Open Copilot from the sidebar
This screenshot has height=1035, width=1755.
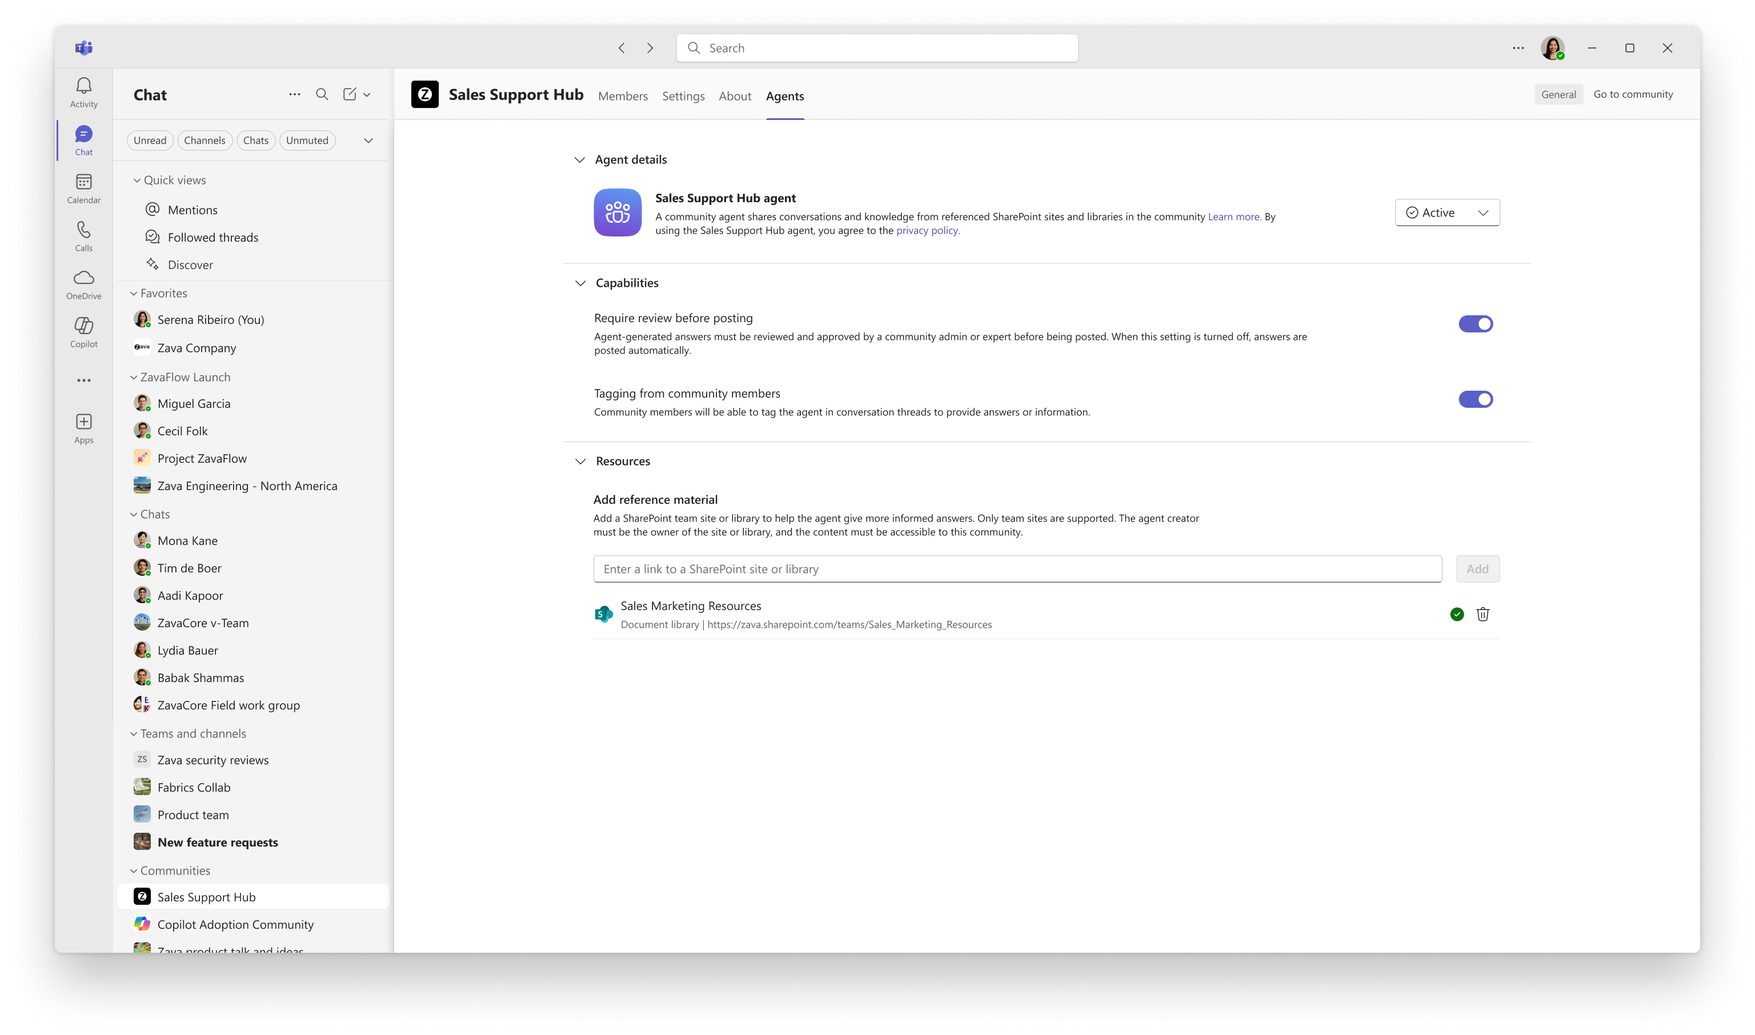(84, 332)
